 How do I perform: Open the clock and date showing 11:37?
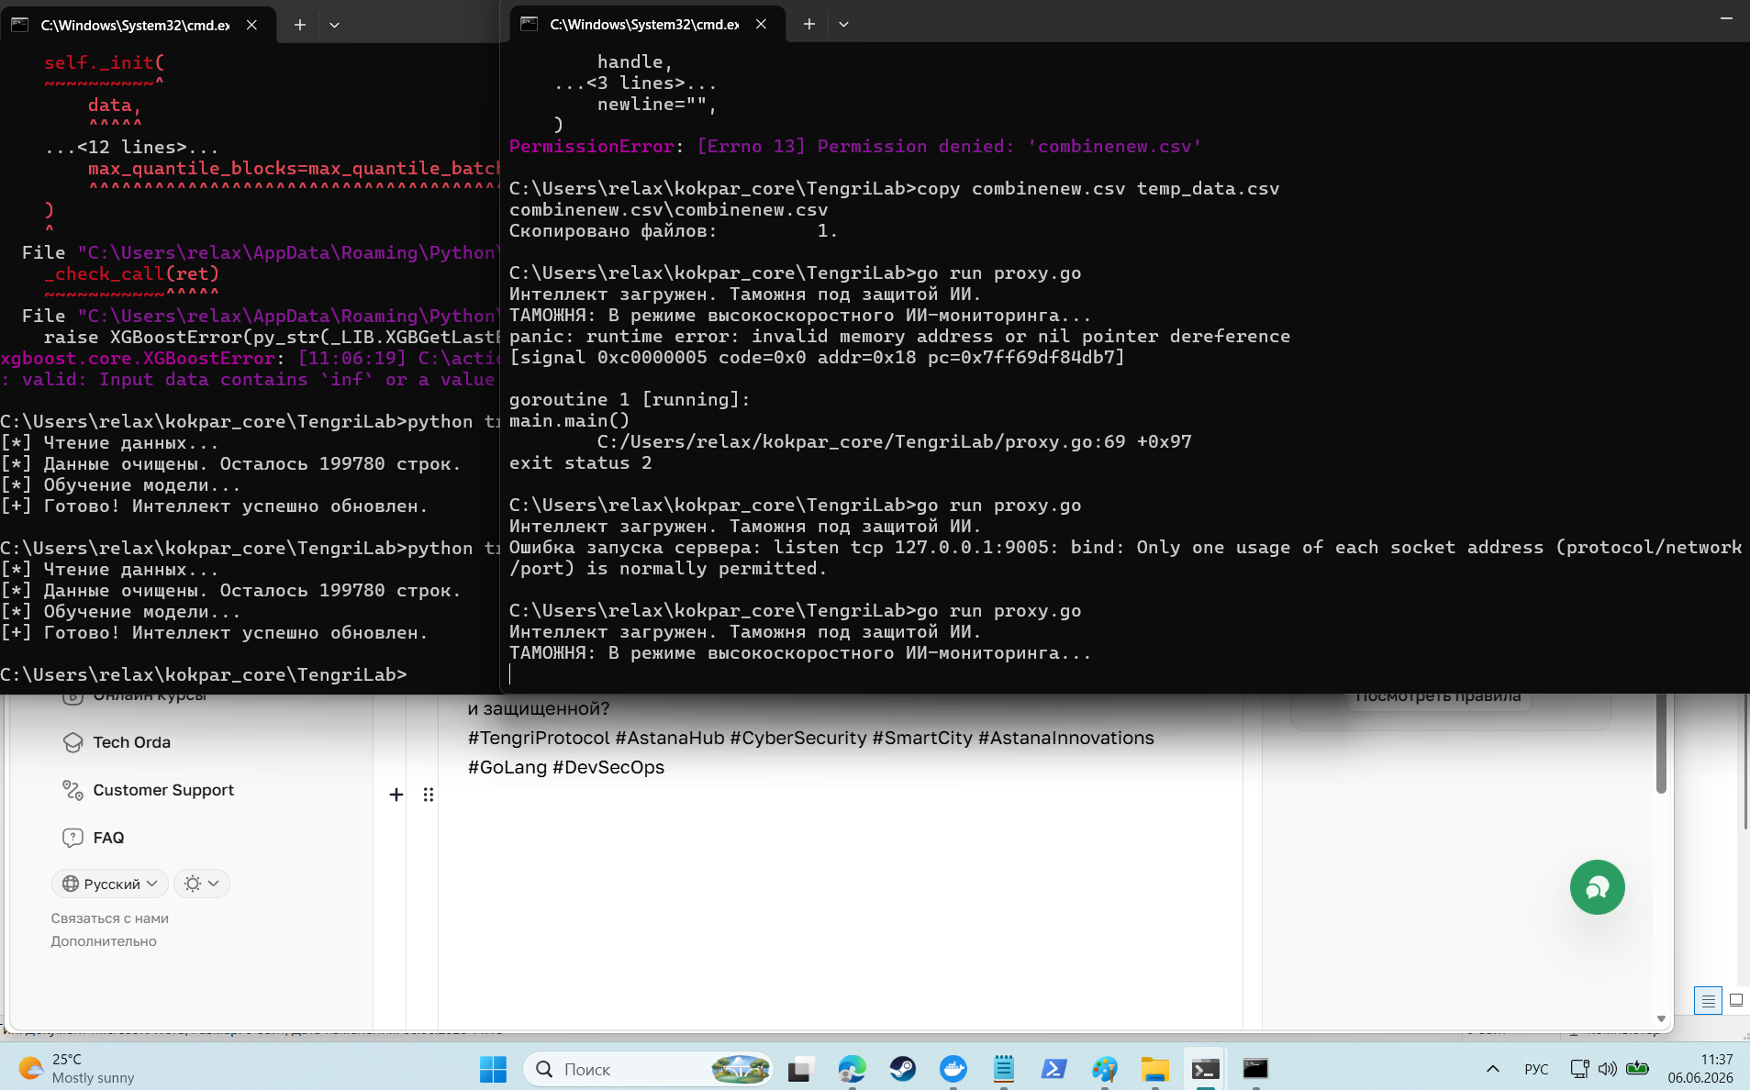coord(1700,1069)
